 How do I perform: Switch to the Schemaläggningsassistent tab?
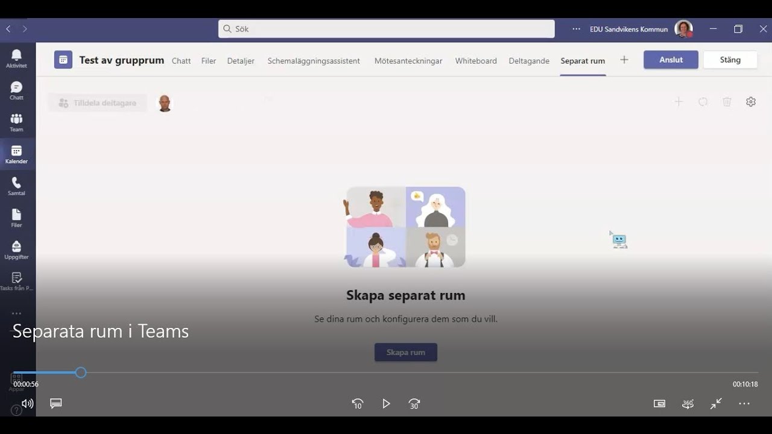(314, 61)
